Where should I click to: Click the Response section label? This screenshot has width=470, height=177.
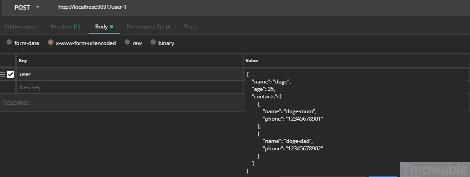[16, 103]
